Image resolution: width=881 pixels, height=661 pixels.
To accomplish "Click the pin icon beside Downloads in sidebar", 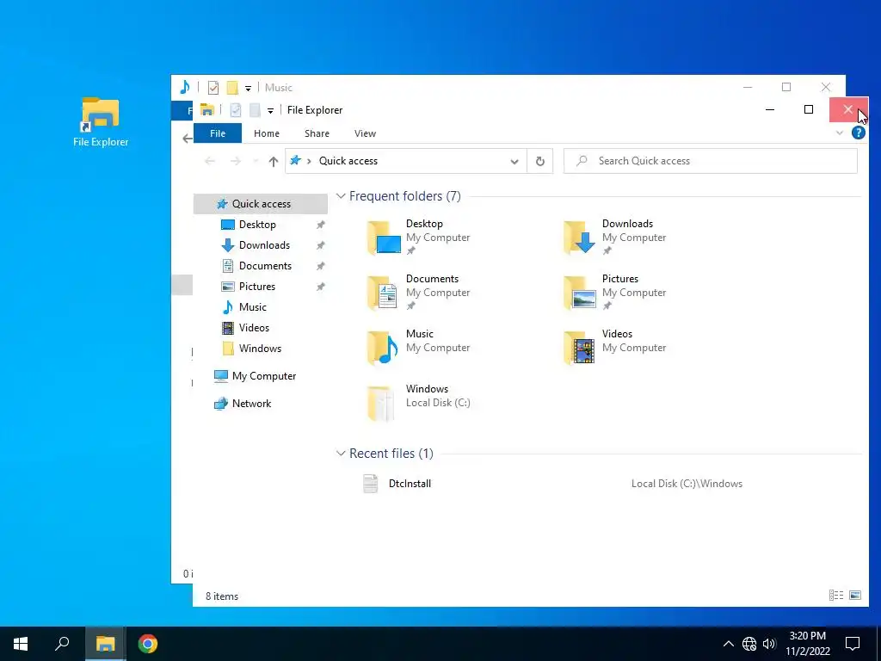I will tap(320, 245).
